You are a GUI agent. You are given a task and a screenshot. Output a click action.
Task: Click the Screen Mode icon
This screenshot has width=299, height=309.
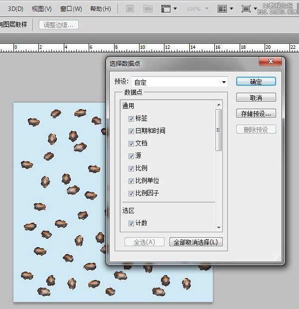(x=246, y=9)
